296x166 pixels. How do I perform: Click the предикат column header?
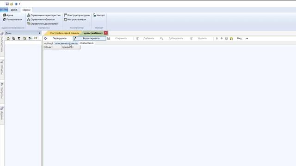pyautogui.click(x=71, y=47)
